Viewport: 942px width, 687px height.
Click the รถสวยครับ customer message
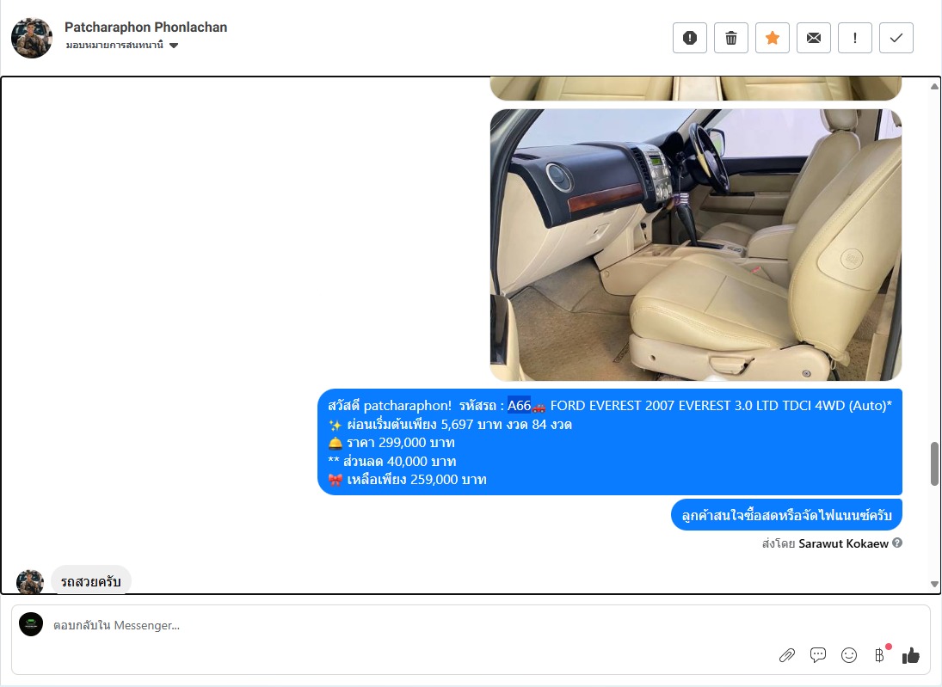90,580
